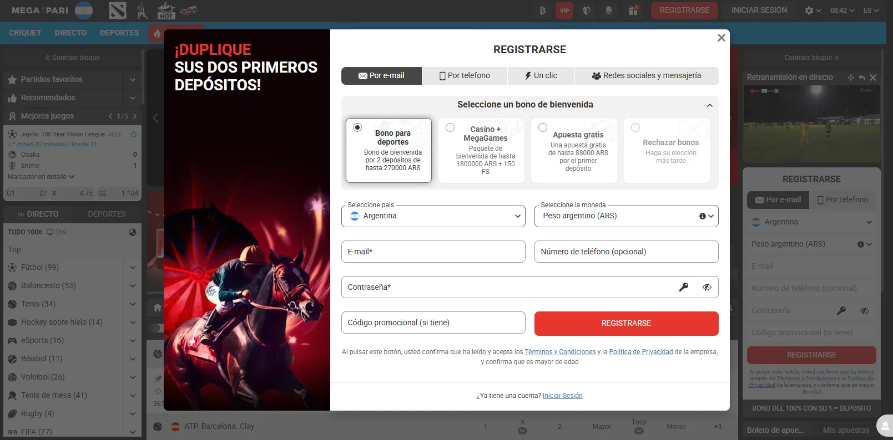Expand Marcador en detalle
The image size is (893, 440).
click(41, 177)
